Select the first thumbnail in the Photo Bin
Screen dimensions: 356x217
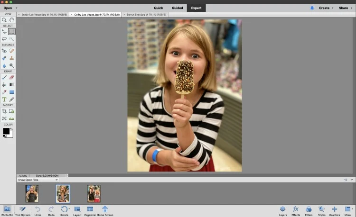click(x=32, y=193)
